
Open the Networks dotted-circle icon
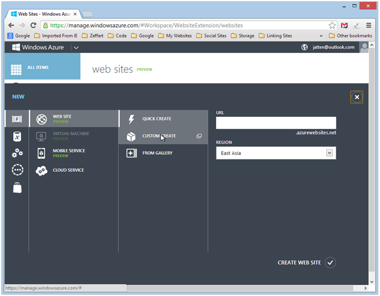tap(18, 170)
